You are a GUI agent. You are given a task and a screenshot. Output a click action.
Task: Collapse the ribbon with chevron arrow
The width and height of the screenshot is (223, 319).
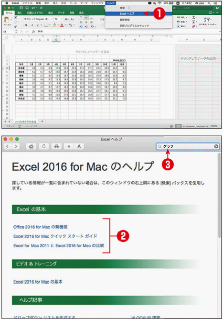tap(217, 13)
